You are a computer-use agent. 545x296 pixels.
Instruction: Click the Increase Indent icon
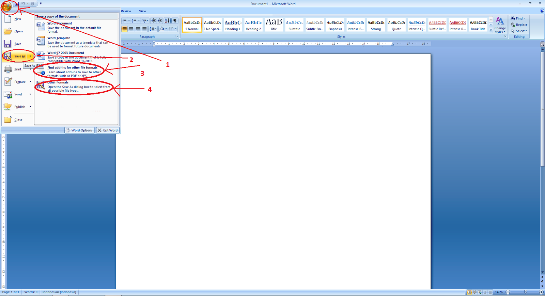(x=160, y=21)
